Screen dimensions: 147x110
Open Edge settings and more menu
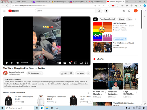141,6
